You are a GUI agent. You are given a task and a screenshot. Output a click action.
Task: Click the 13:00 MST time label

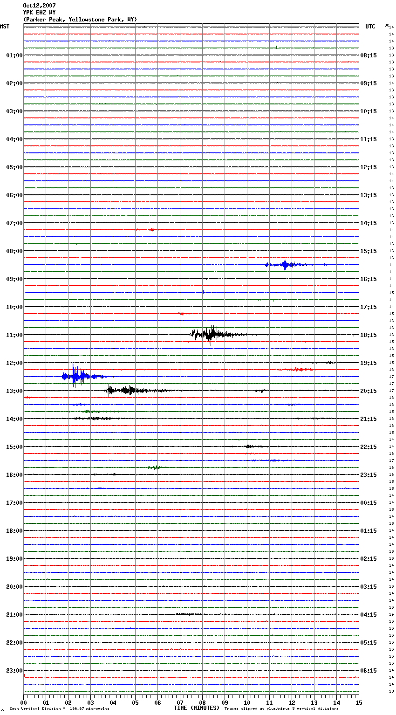pos(14,391)
